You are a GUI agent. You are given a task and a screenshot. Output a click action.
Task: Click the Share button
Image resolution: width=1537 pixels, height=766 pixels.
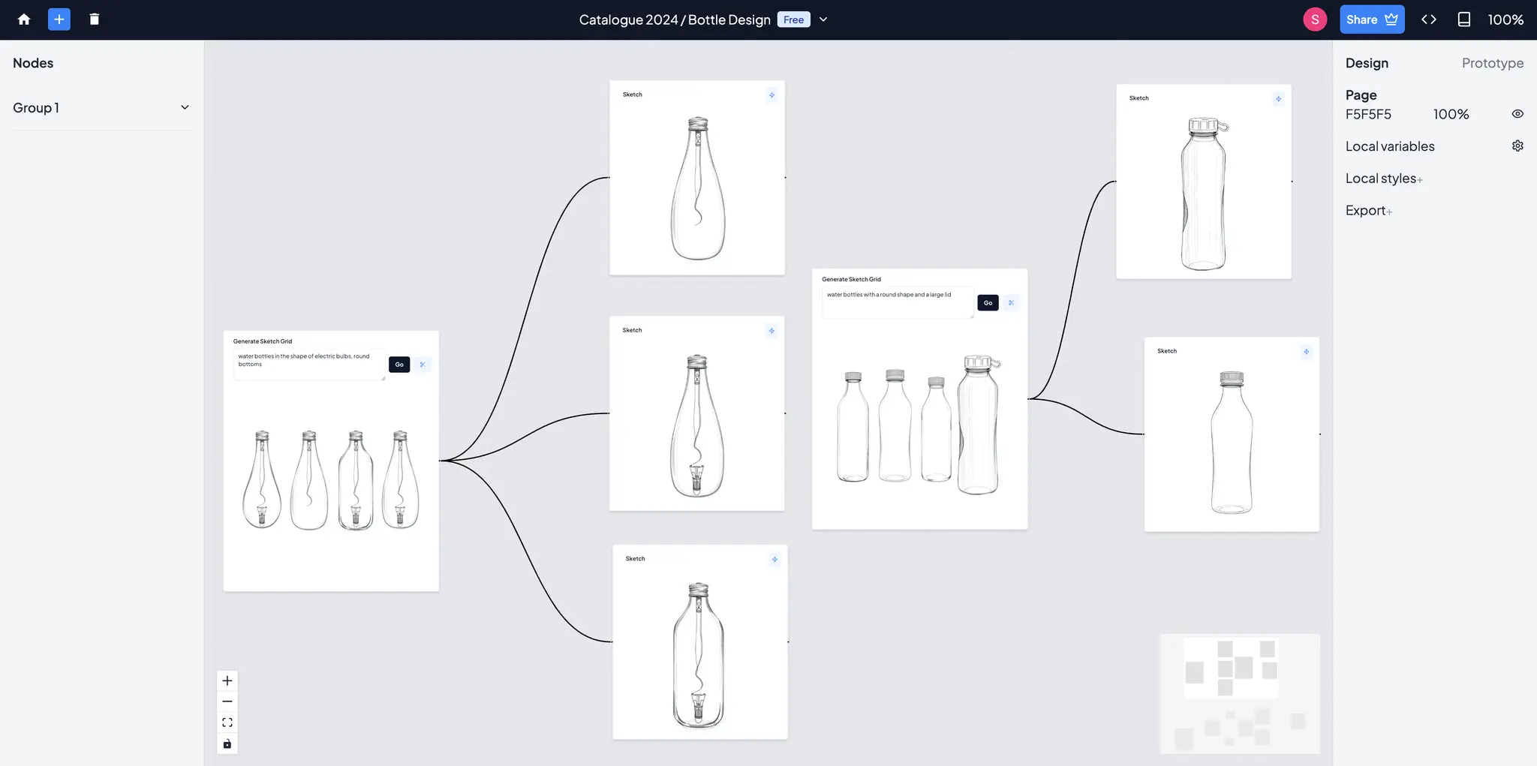coord(1372,20)
